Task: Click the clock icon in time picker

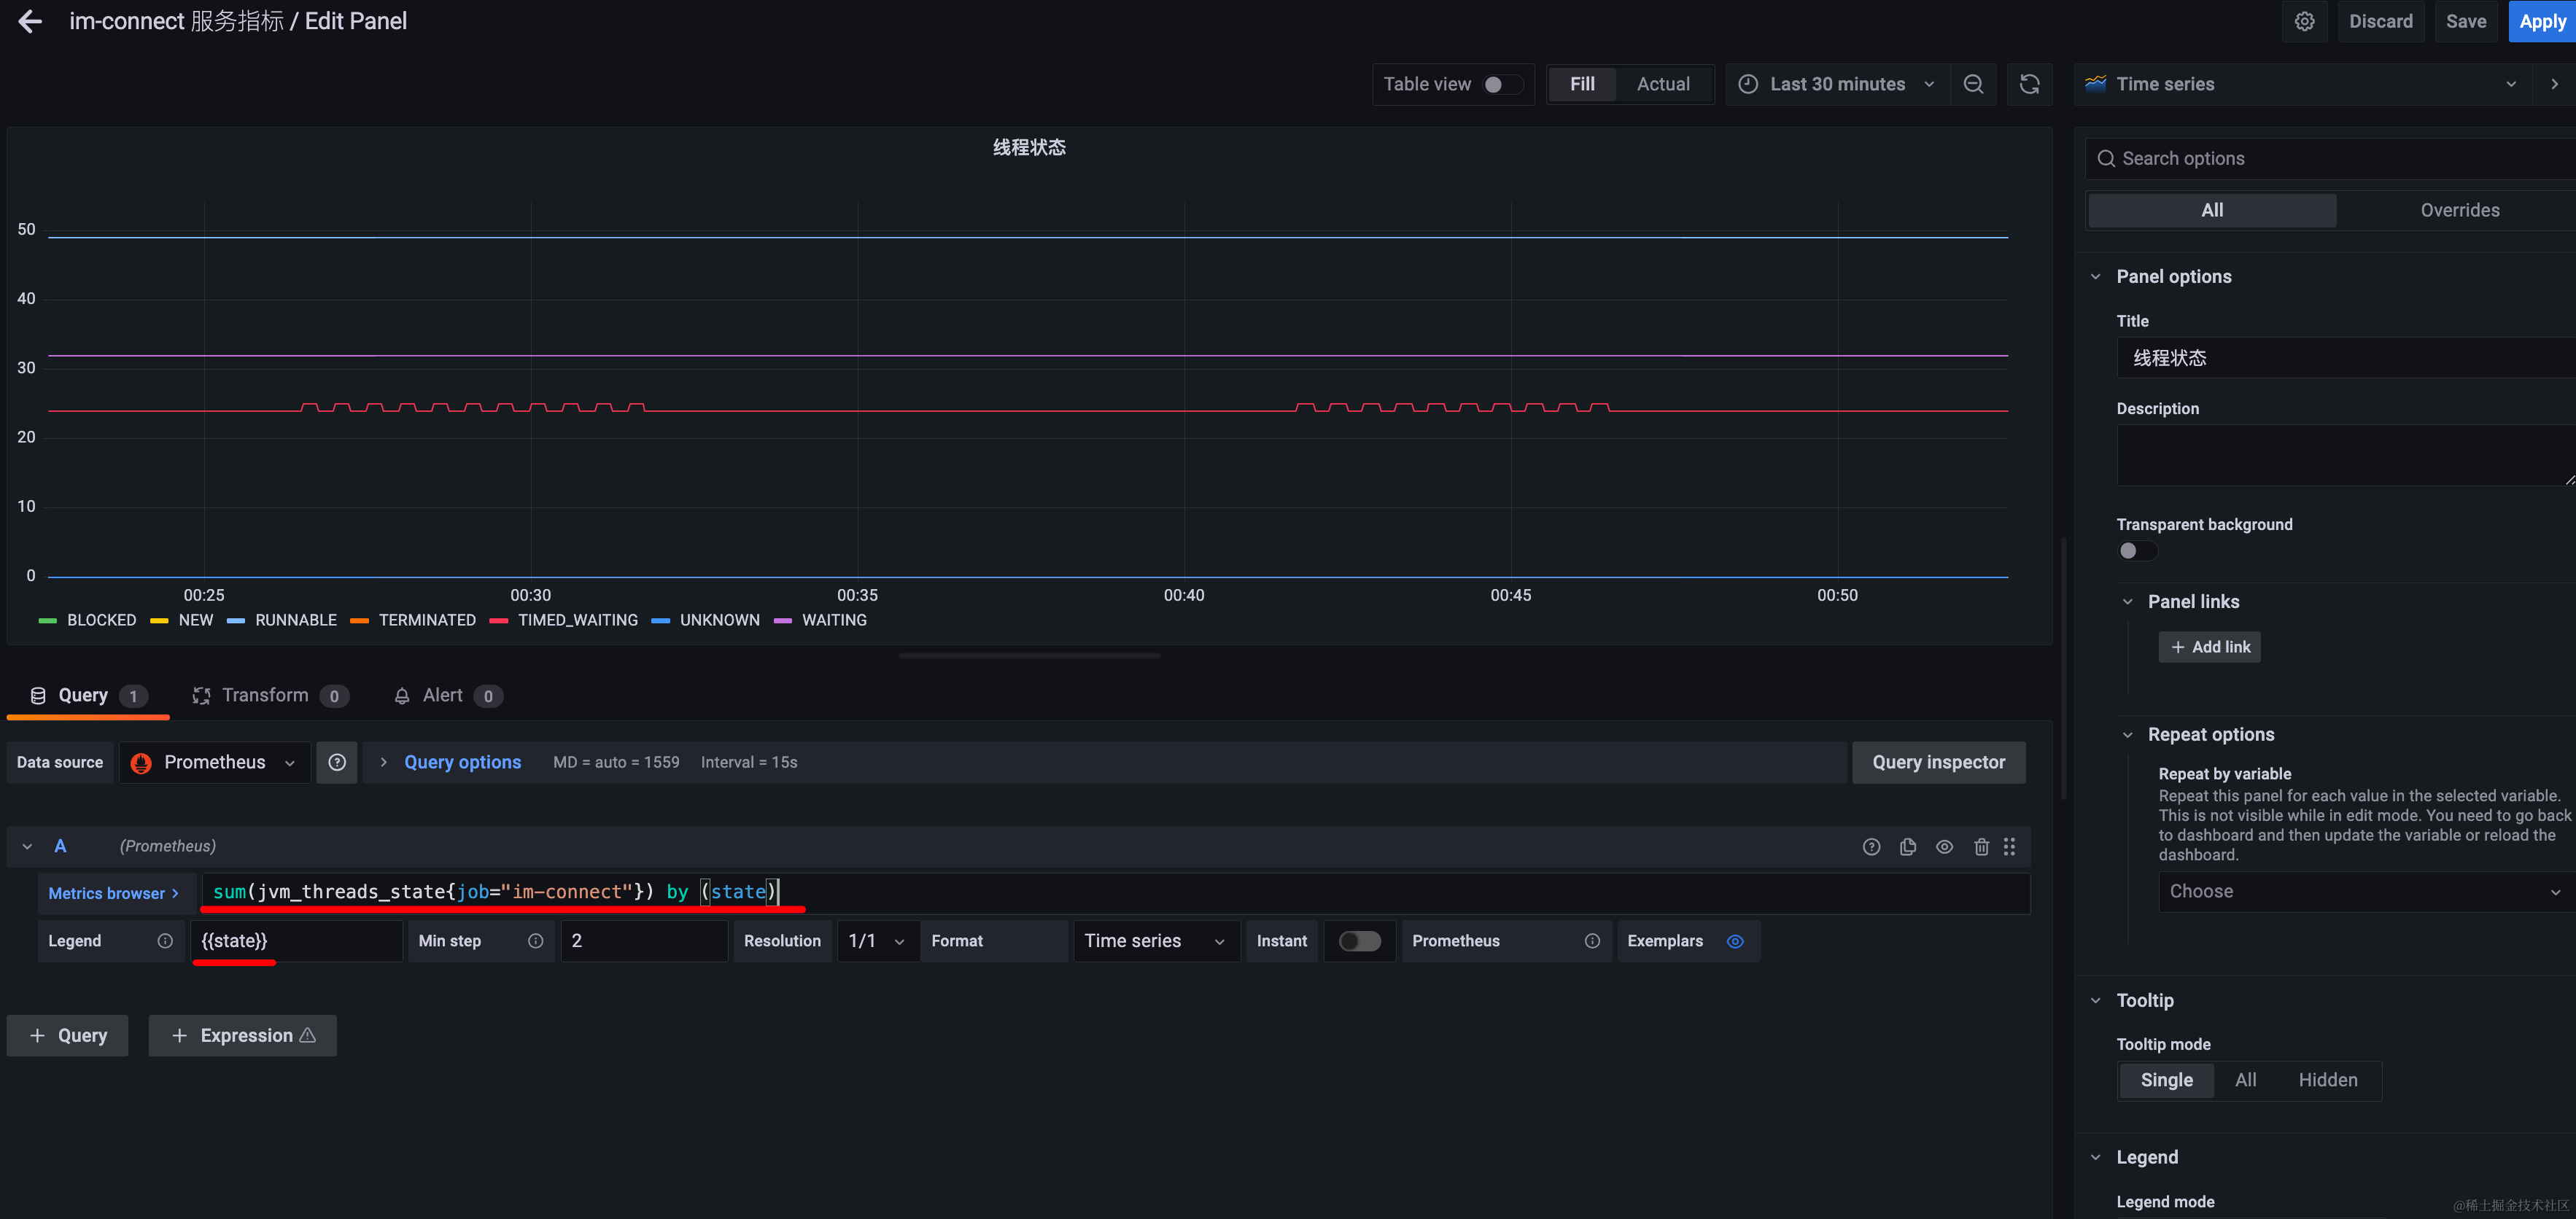Action: [x=1747, y=84]
